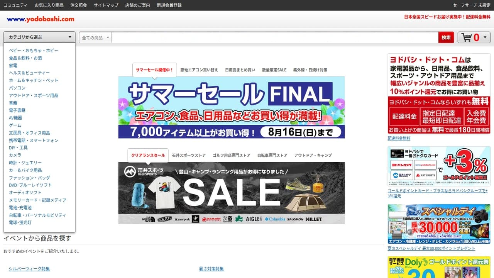Open the 石井スポーツ SALE banner
The height and width of the screenshot is (278, 494).
coord(232,193)
